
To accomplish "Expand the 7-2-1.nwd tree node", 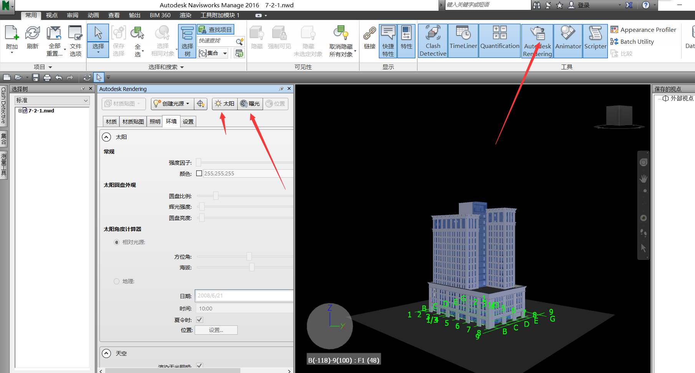I will click(x=20, y=111).
